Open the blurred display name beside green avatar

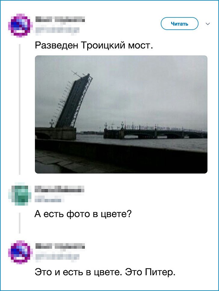point(60,189)
